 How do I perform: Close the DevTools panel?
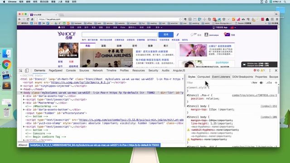click(x=276, y=71)
